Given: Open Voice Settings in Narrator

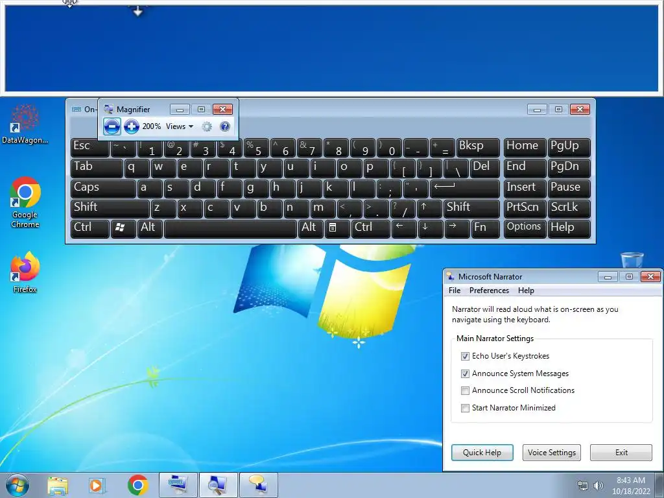Looking at the screenshot, I should point(552,452).
